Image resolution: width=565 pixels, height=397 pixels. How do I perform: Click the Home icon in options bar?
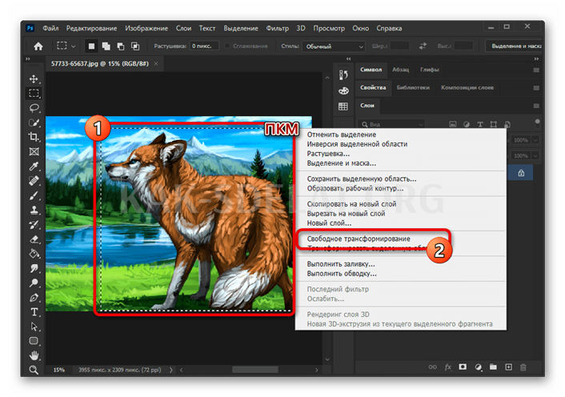pos(38,46)
